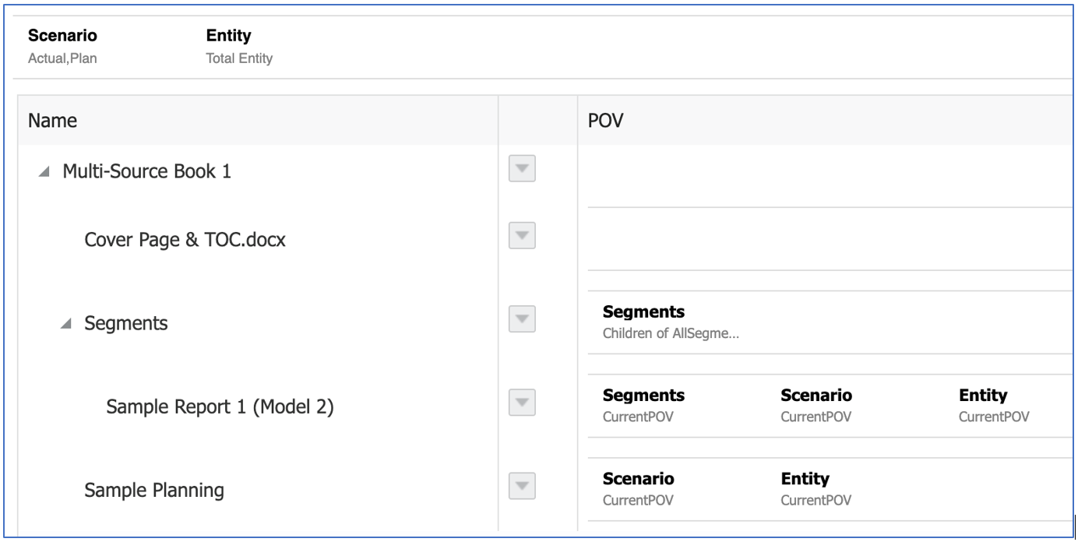Click Scenario CurrentPOV in Sample Report 1 row
Viewport: 1078px width, 542px height.
click(816, 406)
